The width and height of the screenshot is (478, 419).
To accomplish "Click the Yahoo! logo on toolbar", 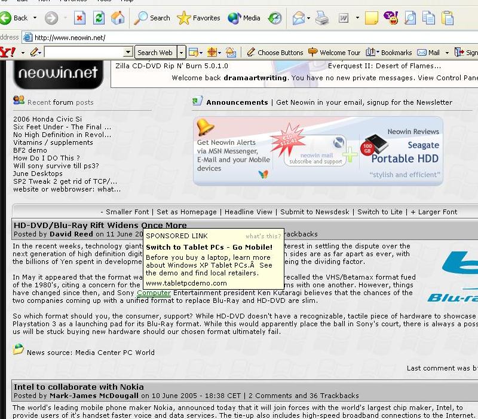I will tap(8, 52).
